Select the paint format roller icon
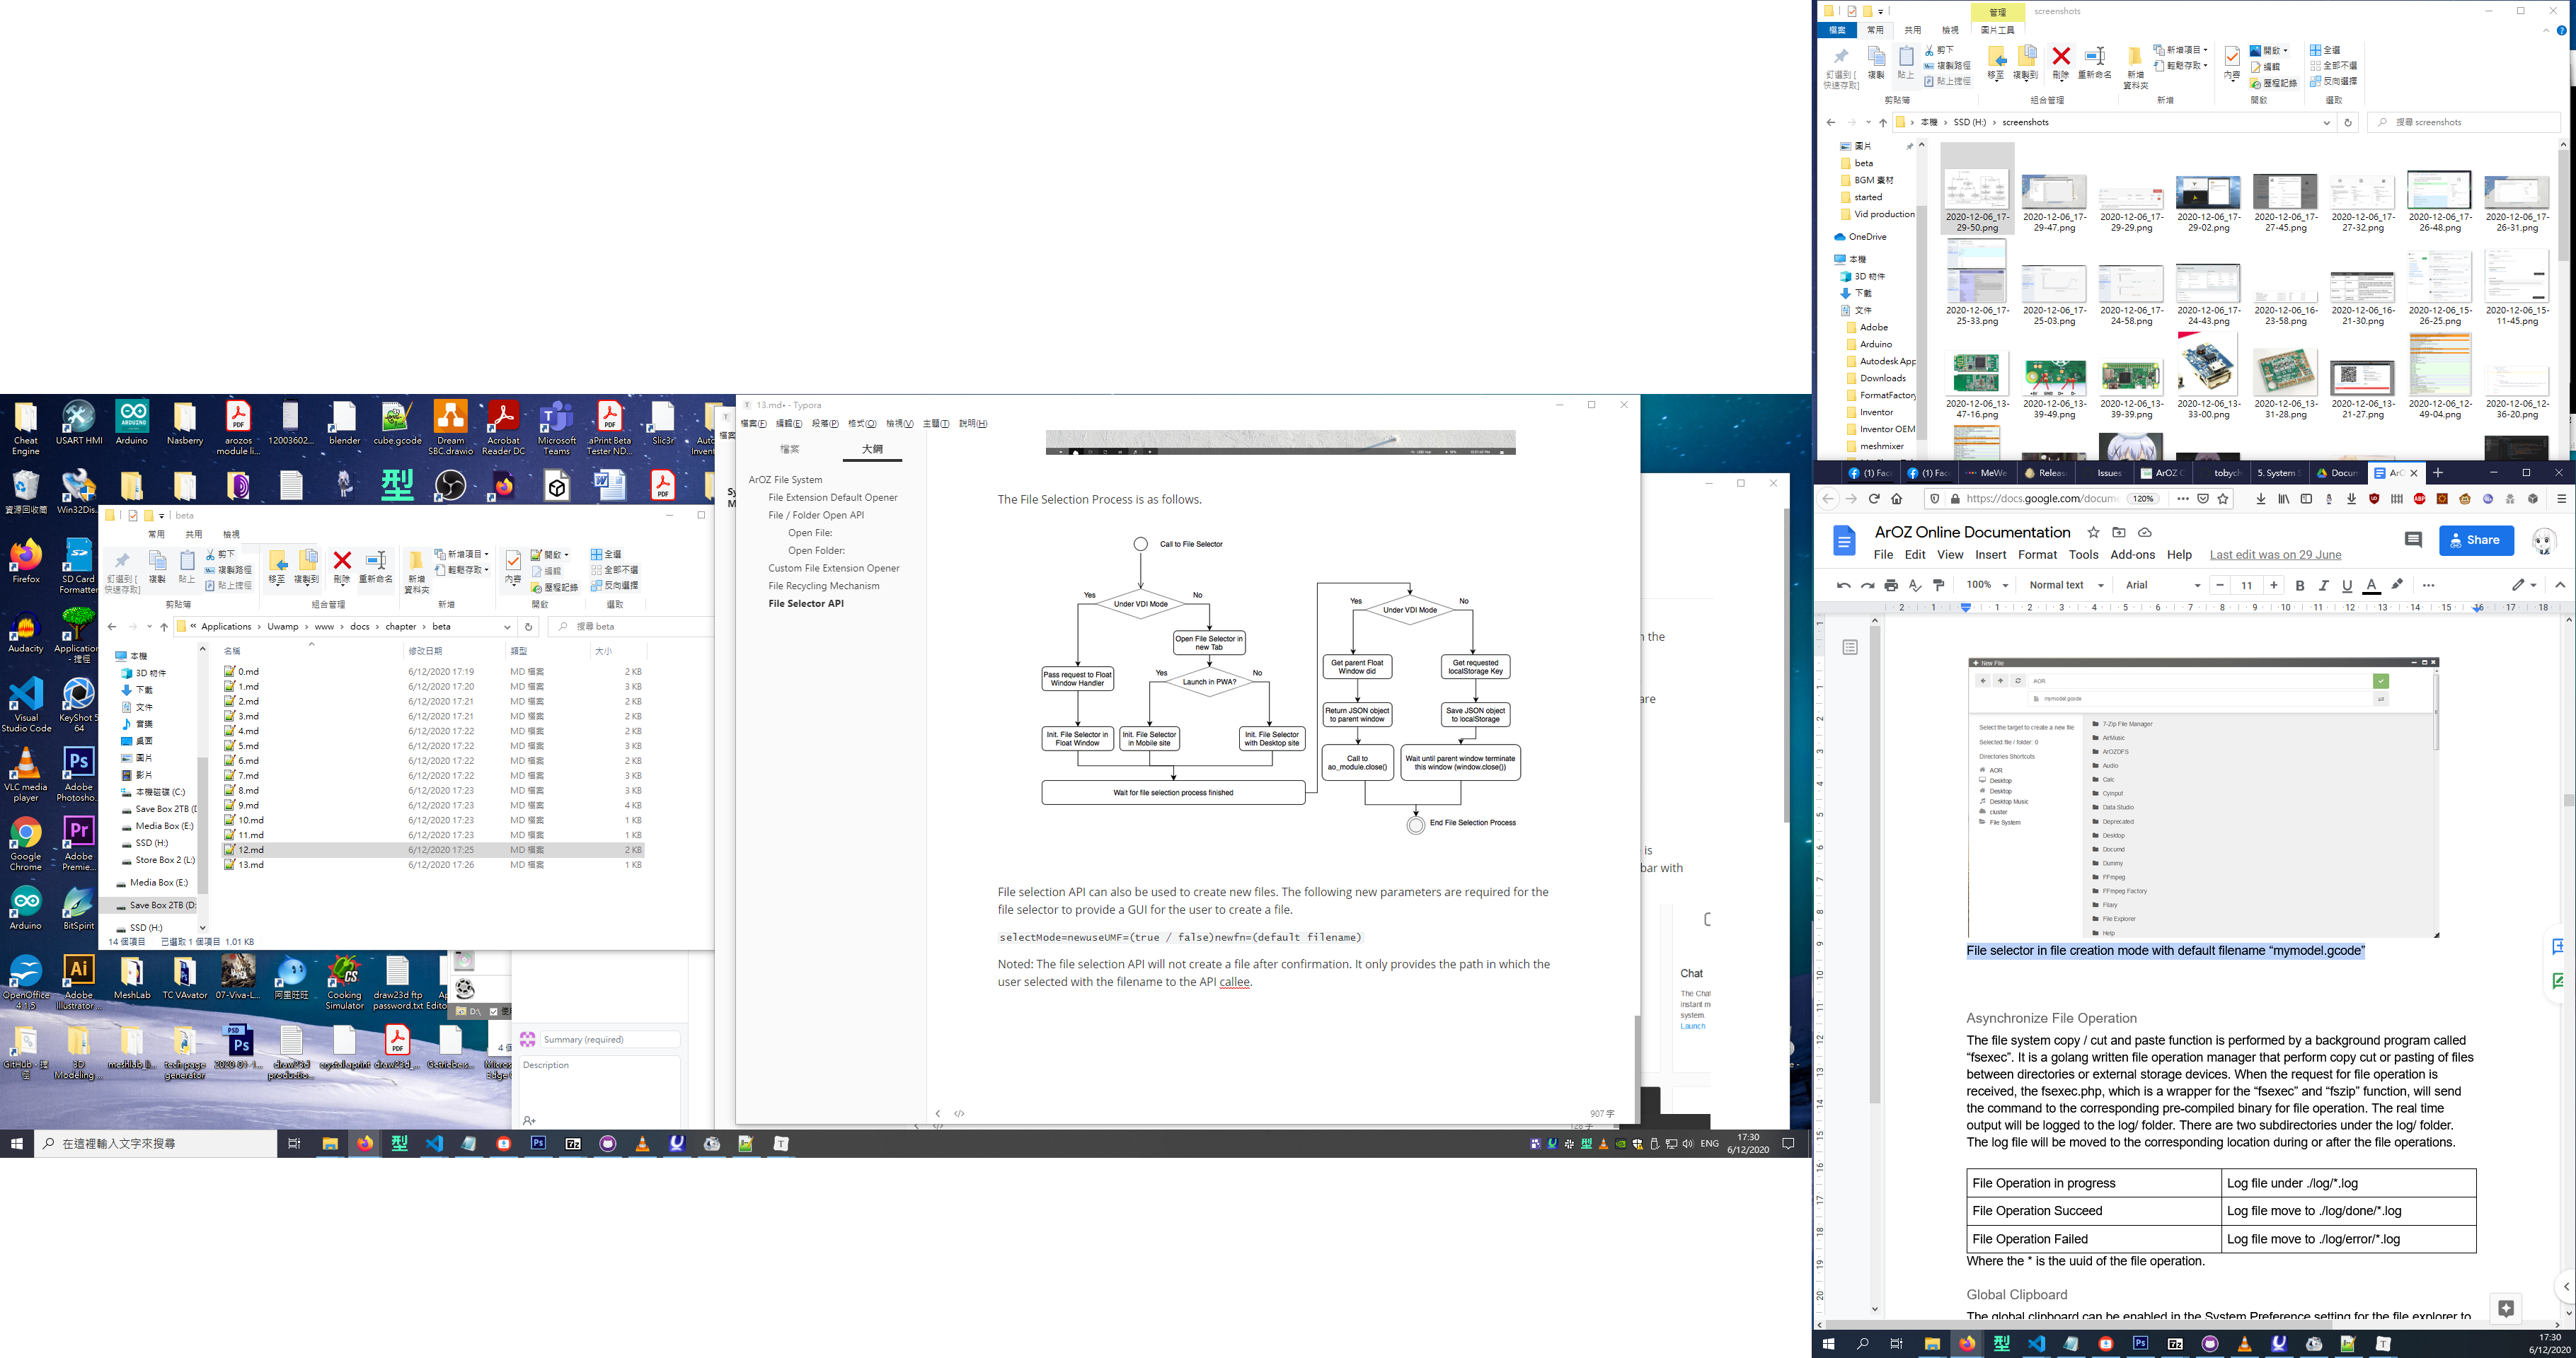The image size is (2576, 1358). coord(1939,586)
